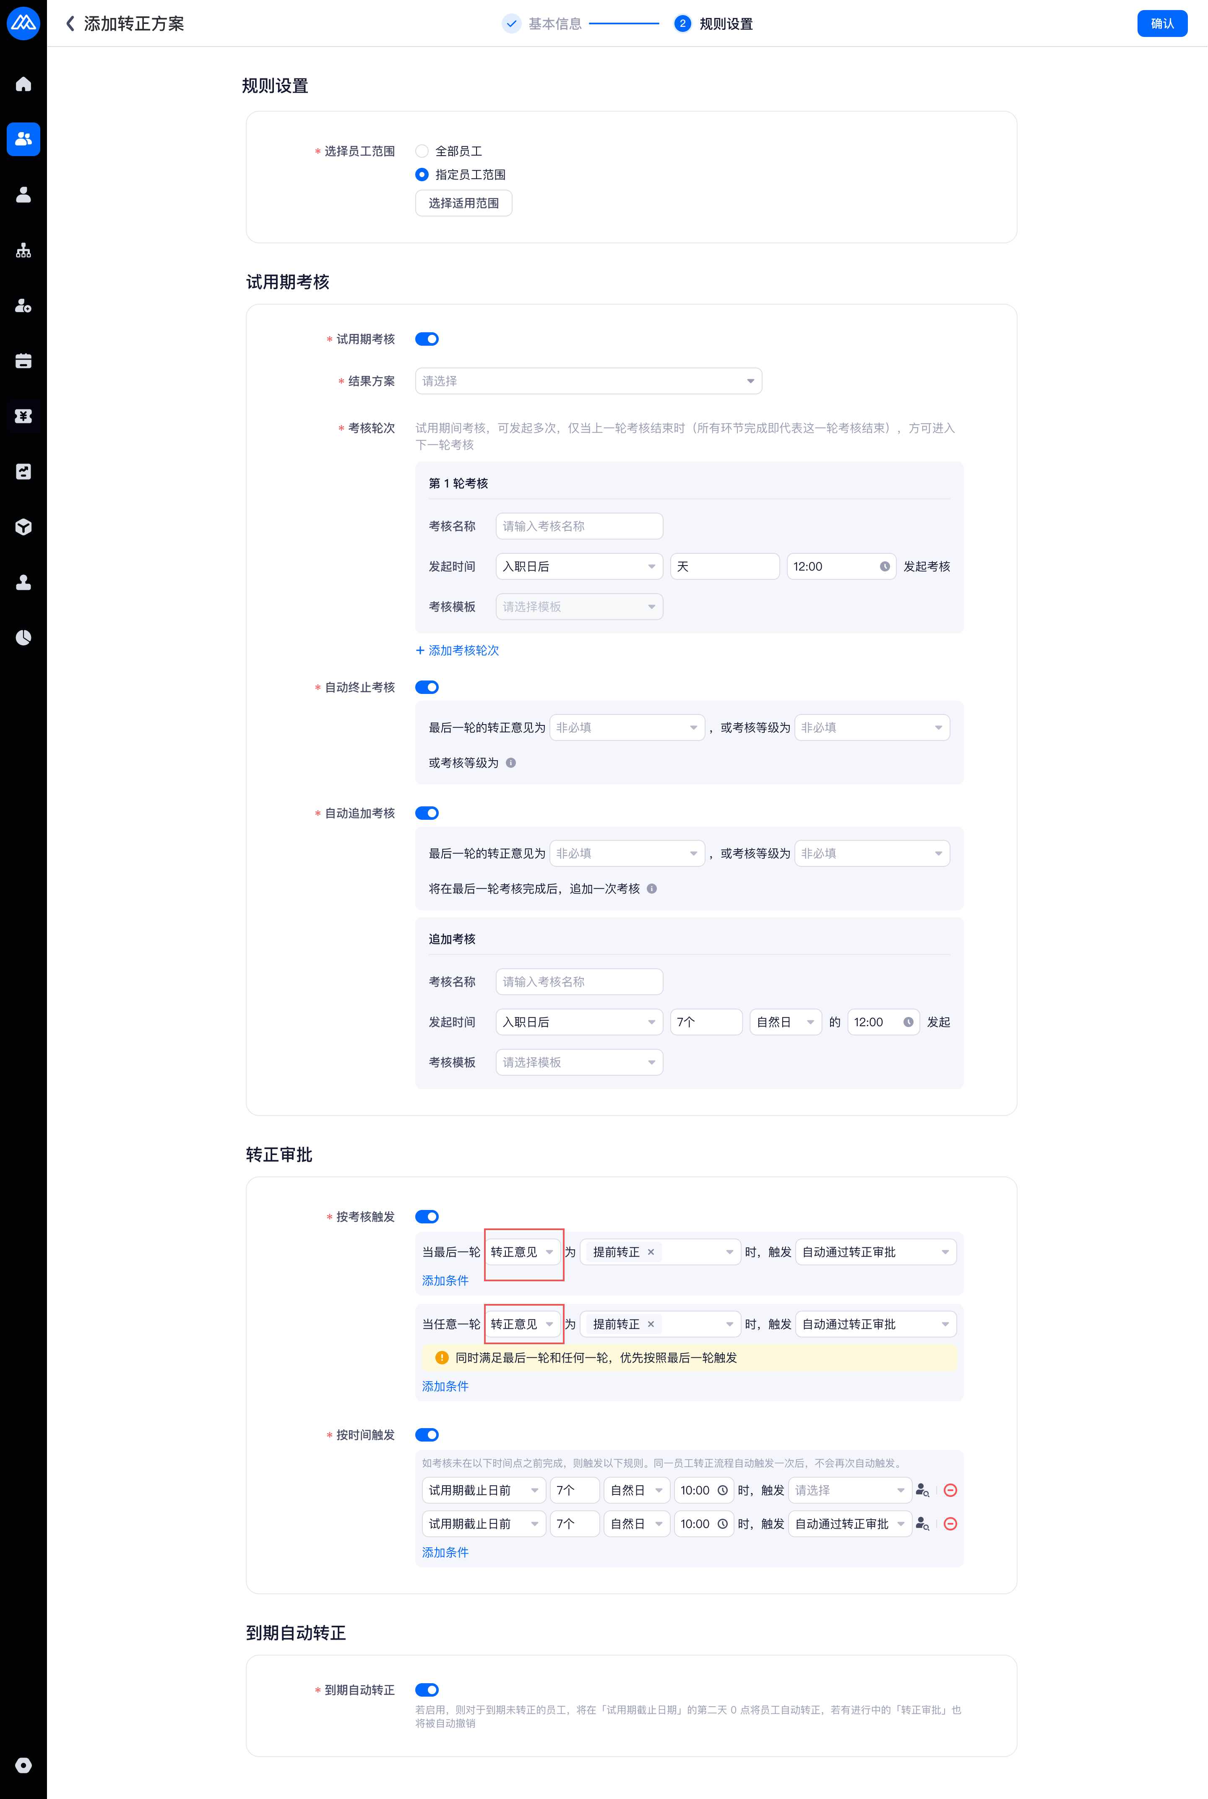The image size is (1208, 1799).
Task: Go to step 基本信息
Action: [543, 23]
